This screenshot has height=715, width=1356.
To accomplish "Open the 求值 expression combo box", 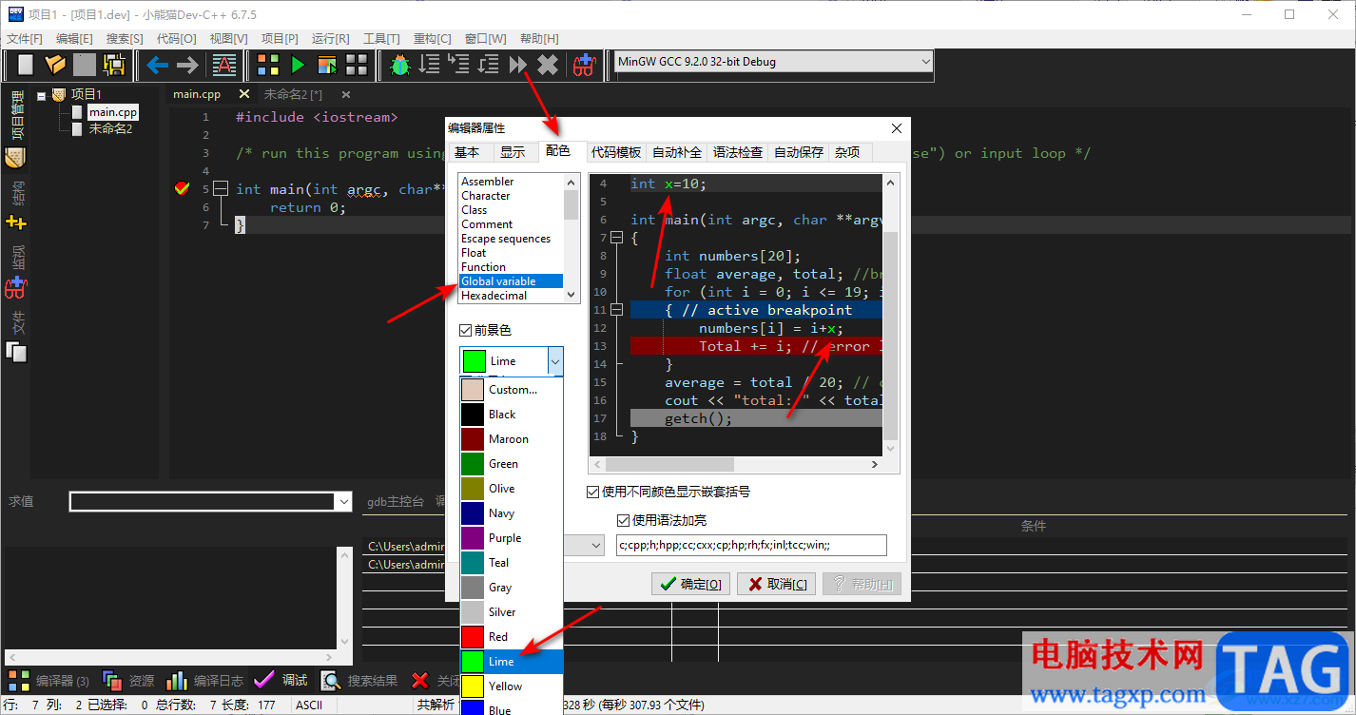I will point(210,501).
